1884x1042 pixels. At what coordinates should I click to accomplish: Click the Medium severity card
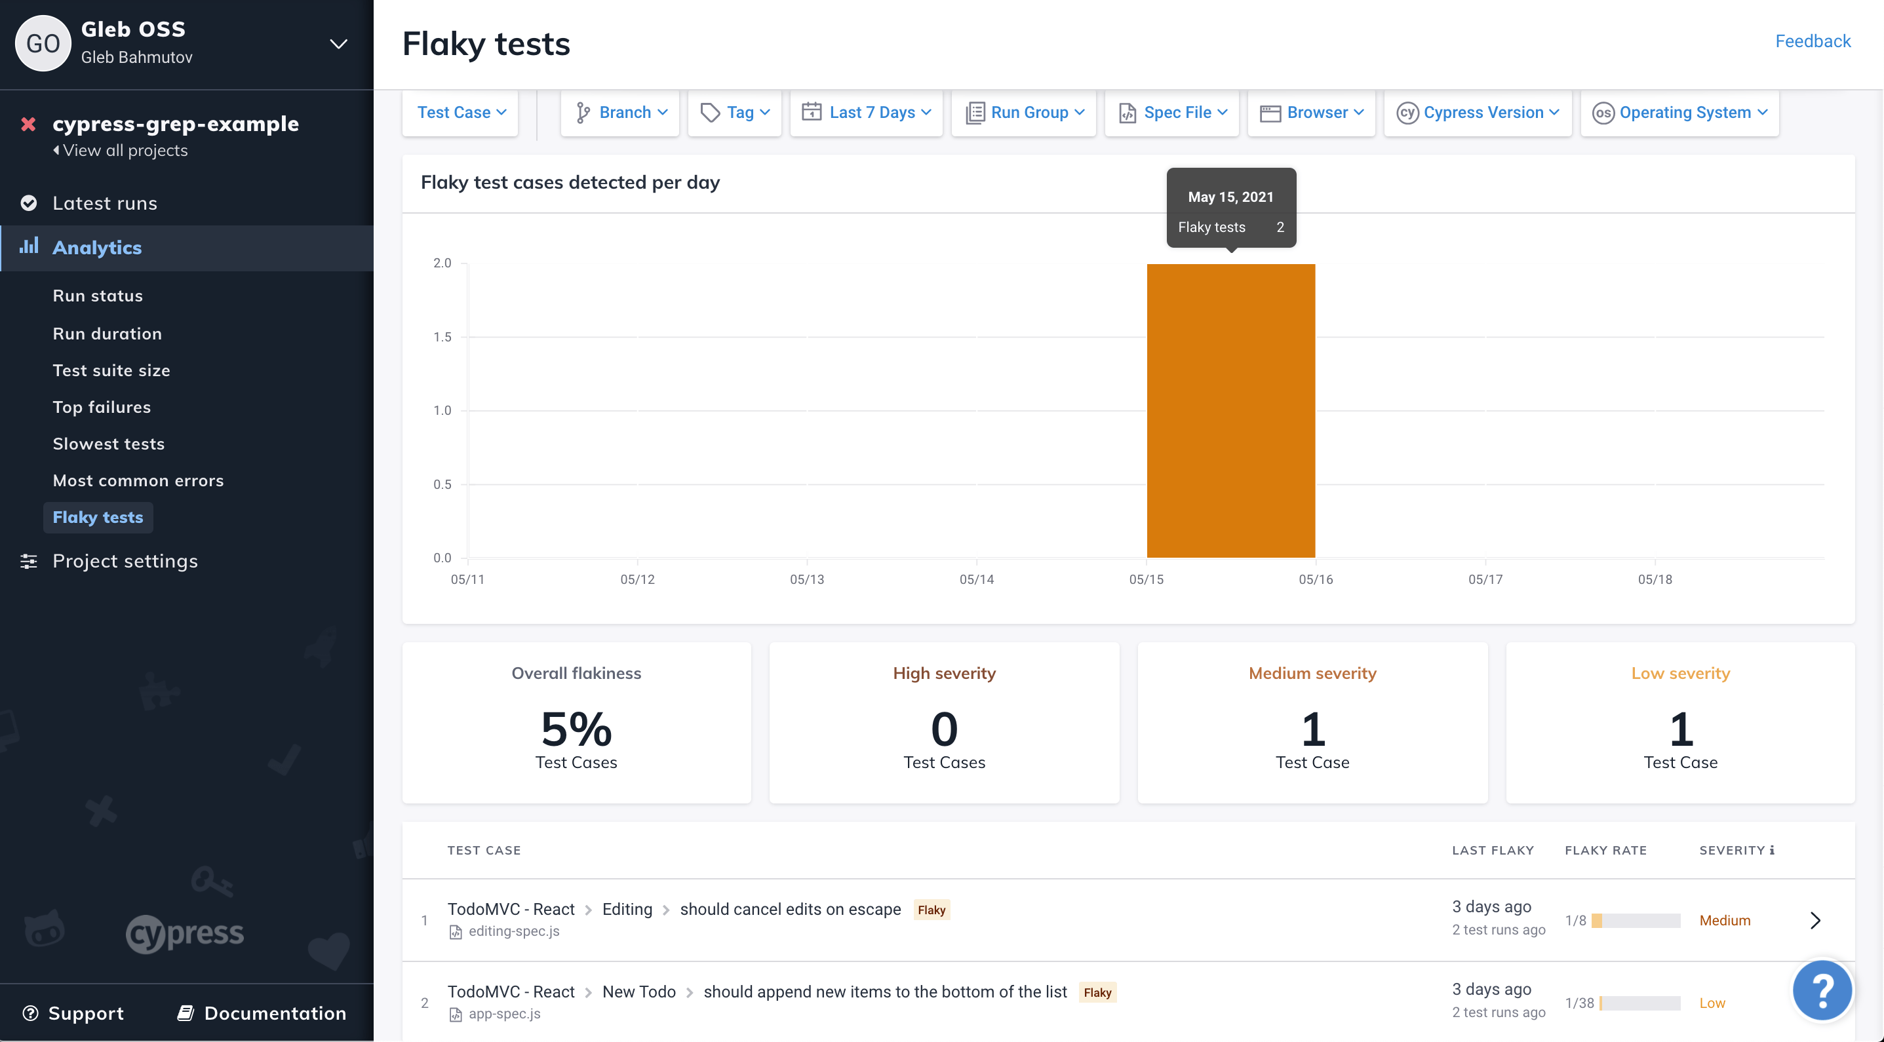coord(1312,722)
